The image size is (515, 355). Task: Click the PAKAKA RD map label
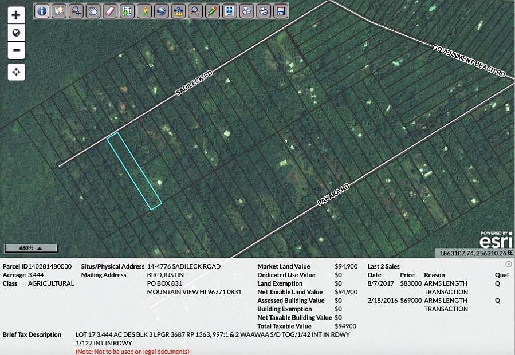click(x=333, y=195)
